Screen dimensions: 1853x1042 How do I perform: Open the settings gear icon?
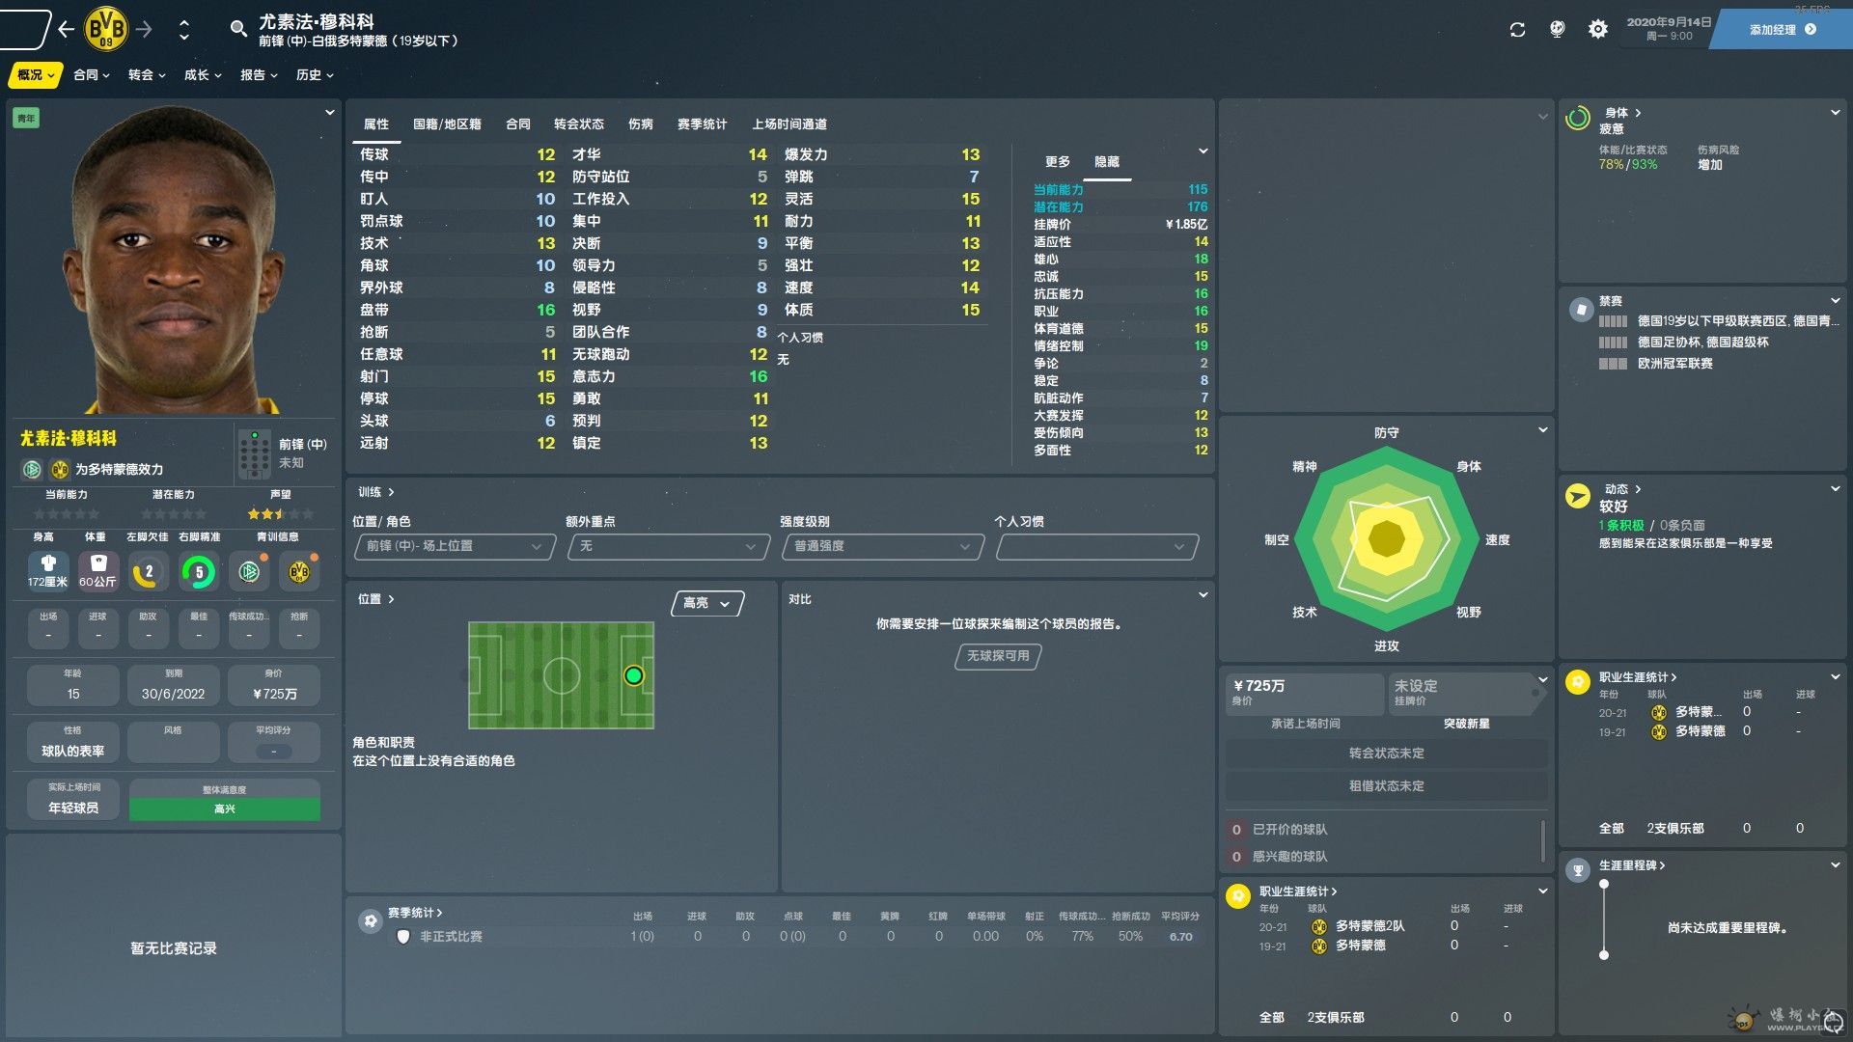coord(1598,30)
